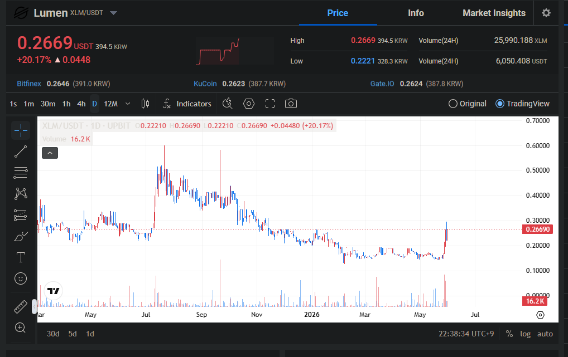
Task: Open the candlestick chart type selector
Action: click(145, 104)
